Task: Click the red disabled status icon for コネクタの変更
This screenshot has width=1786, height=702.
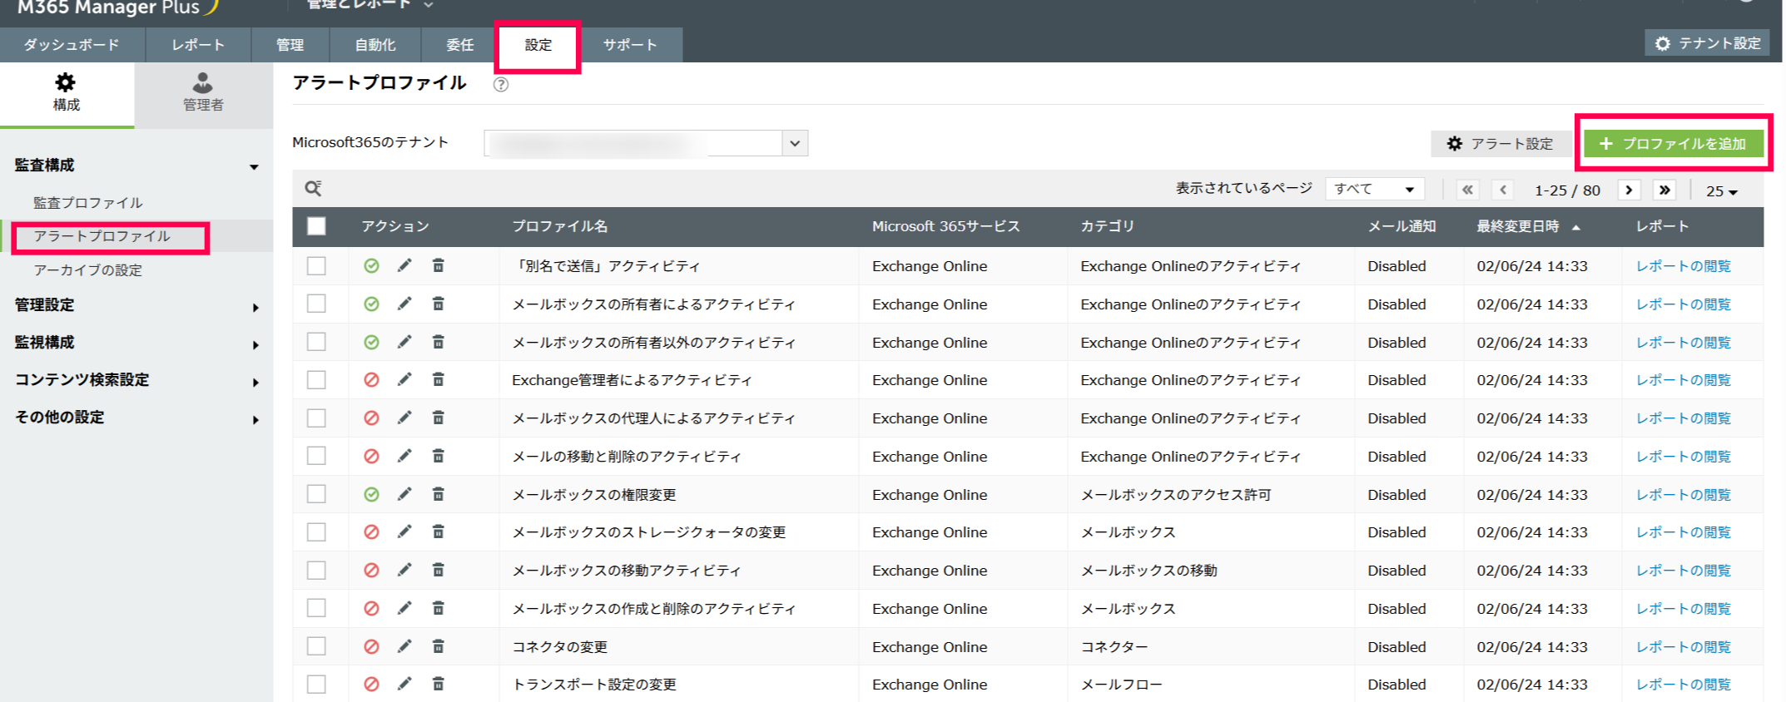Action: [371, 646]
